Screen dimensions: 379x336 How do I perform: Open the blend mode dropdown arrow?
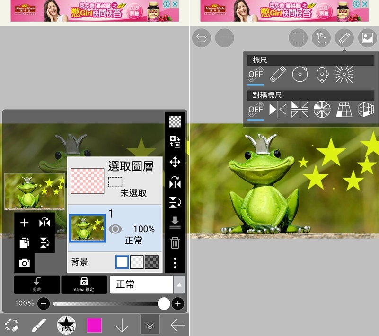[x=179, y=285]
